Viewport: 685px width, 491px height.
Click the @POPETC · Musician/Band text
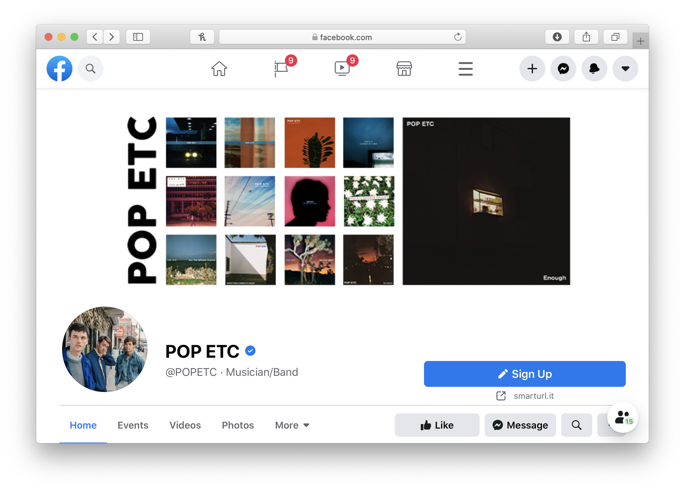click(x=232, y=372)
